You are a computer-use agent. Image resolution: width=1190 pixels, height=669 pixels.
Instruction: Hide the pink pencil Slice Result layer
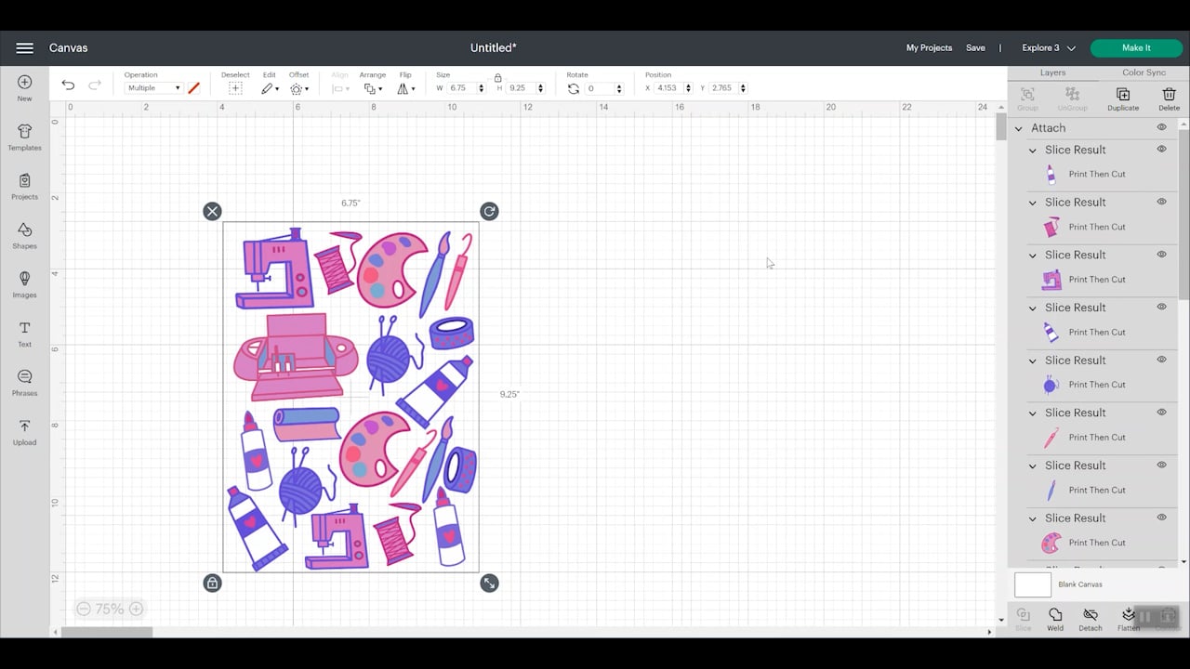tap(1161, 413)
